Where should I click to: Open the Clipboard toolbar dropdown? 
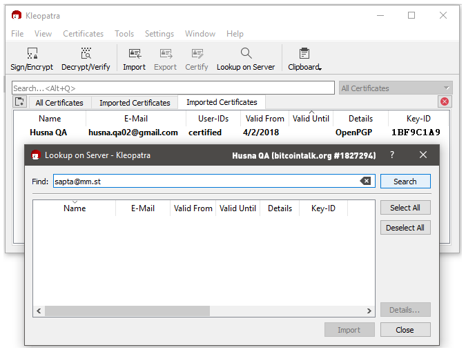(x=304, y=59)
